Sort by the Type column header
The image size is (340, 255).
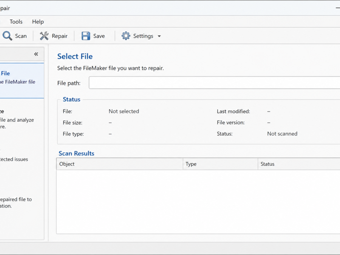pyautogui.click(x=220, y=164)
